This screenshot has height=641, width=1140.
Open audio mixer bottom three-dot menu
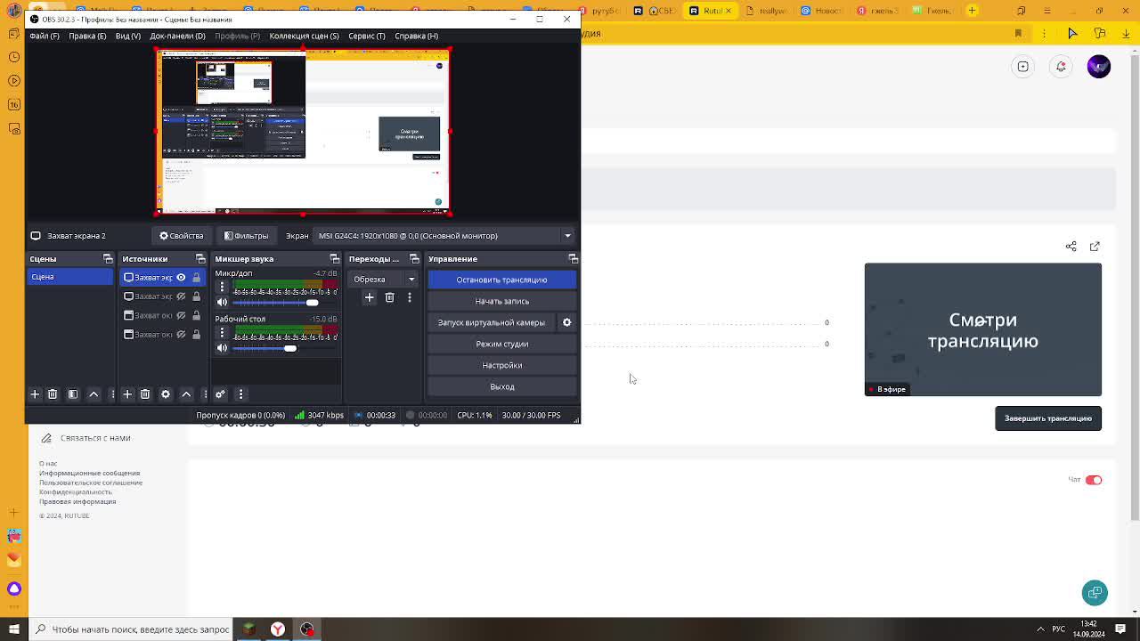click(x=240, y=394)
